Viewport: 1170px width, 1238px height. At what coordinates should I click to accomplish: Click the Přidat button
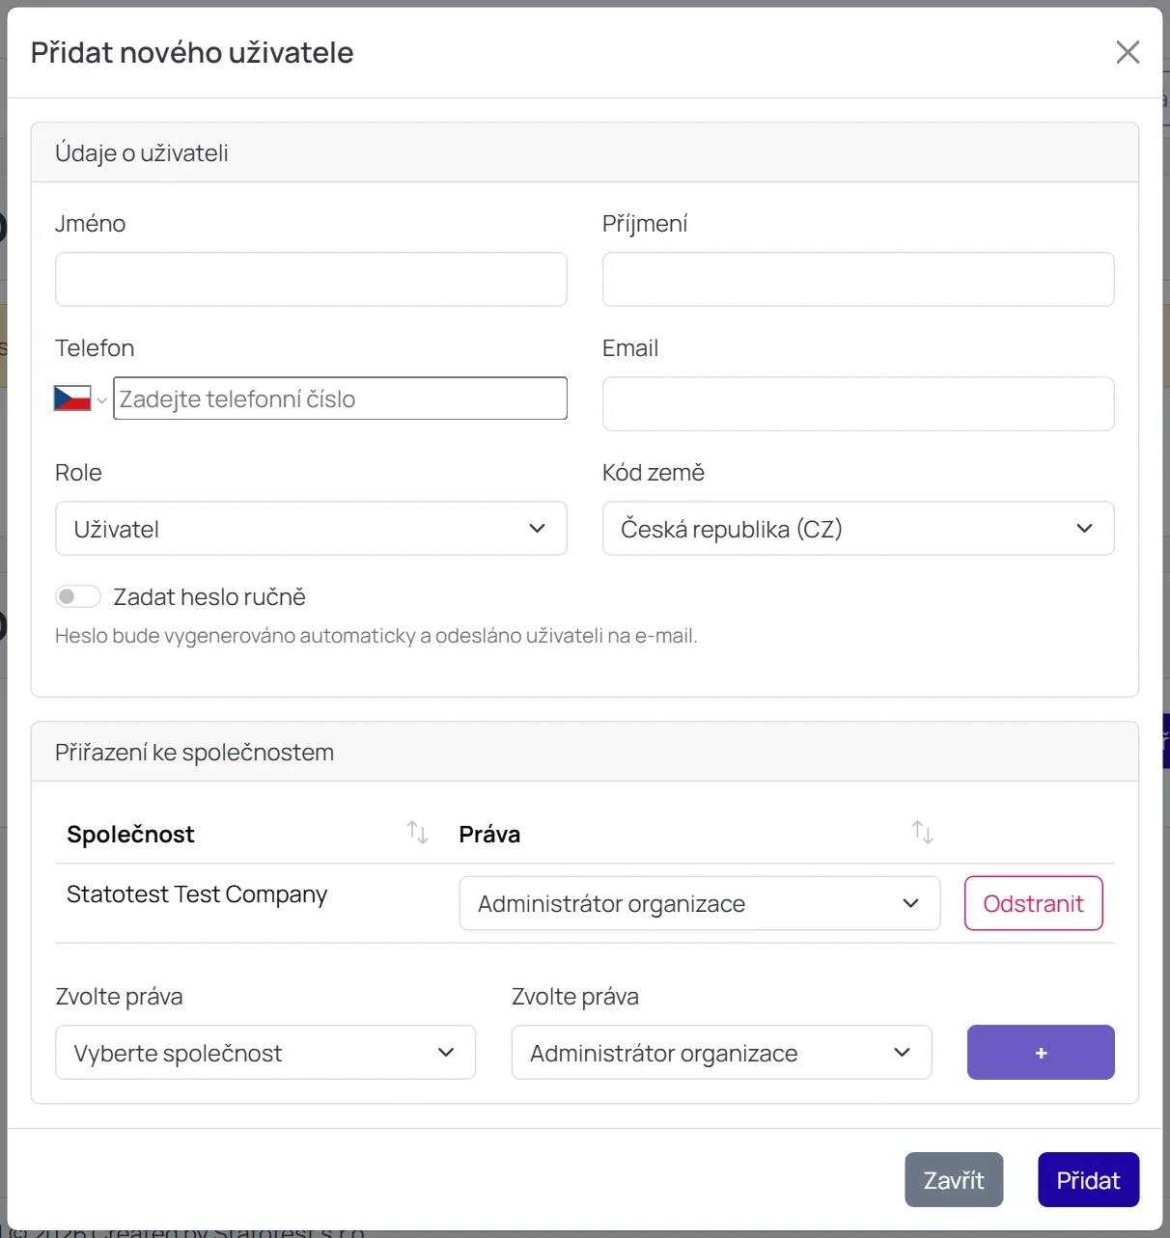tap(1089, 1180)
